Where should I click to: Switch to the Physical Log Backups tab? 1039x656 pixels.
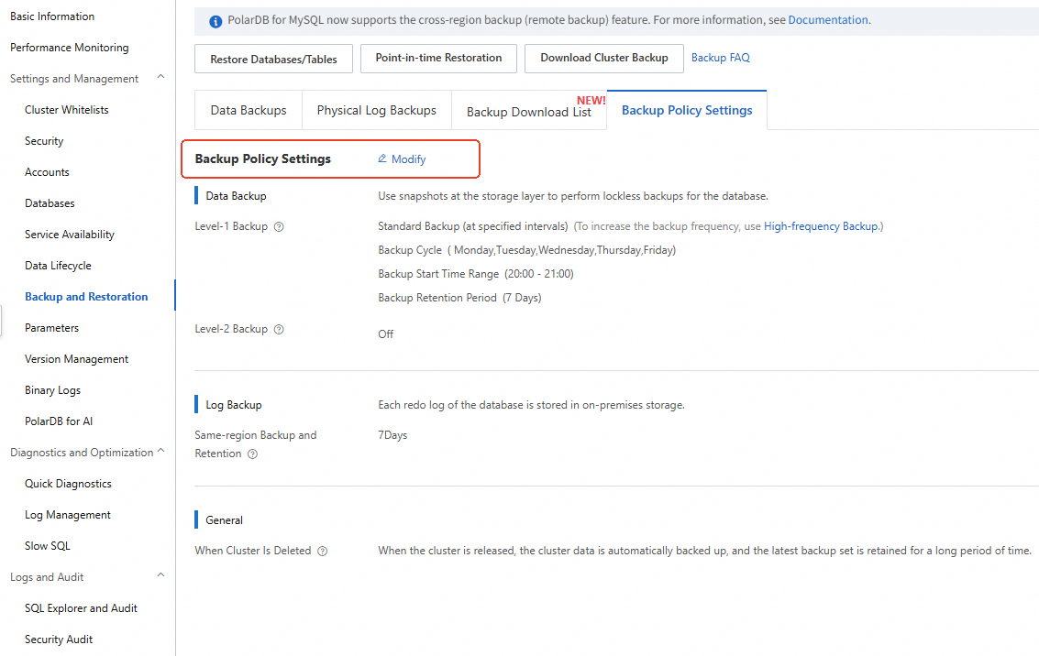(376, 110)
